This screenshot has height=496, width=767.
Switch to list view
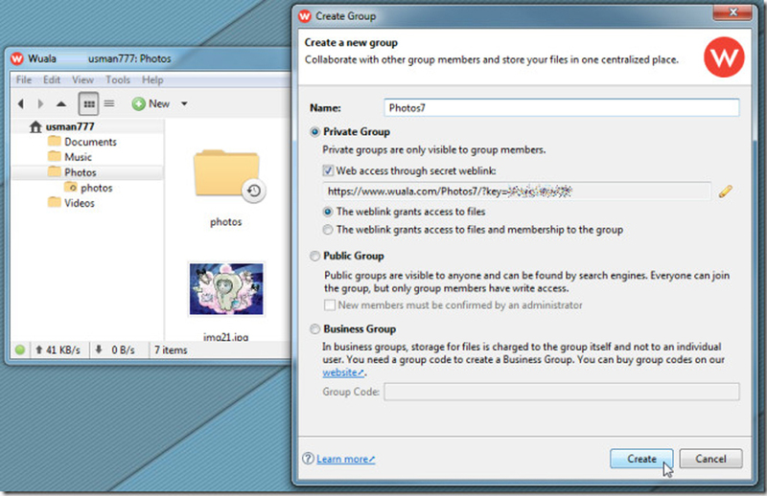pos(109,103)
